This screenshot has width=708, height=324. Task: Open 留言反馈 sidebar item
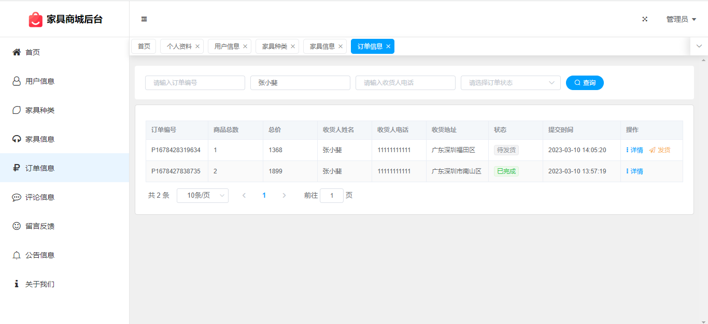[40, 226]
